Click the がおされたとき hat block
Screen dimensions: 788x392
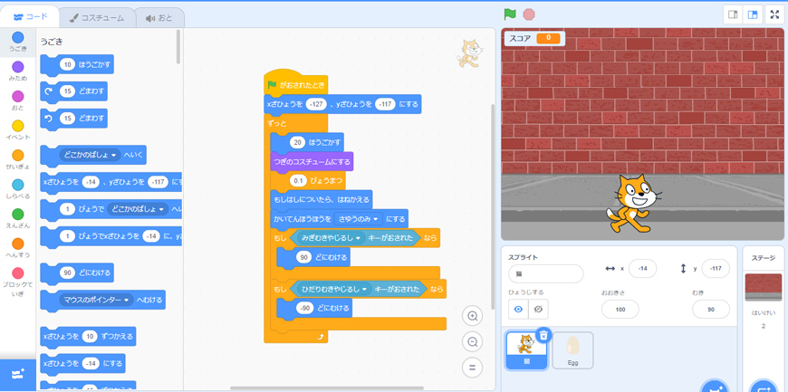[296, 83]
